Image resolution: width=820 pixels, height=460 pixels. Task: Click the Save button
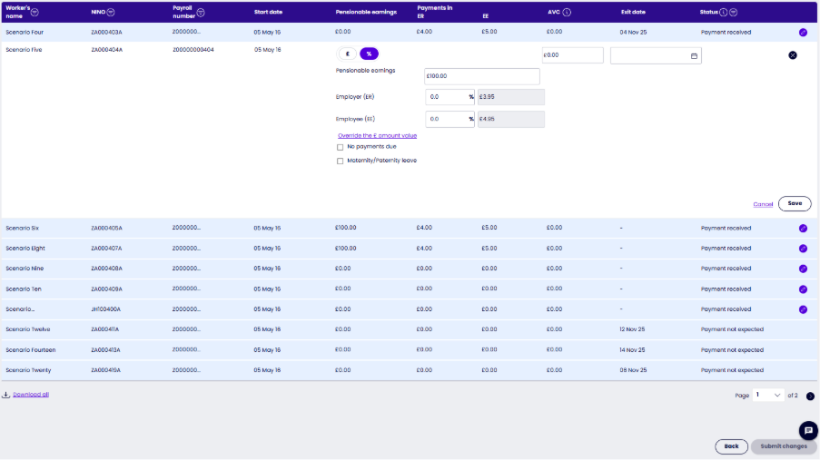tap(795, 204)
